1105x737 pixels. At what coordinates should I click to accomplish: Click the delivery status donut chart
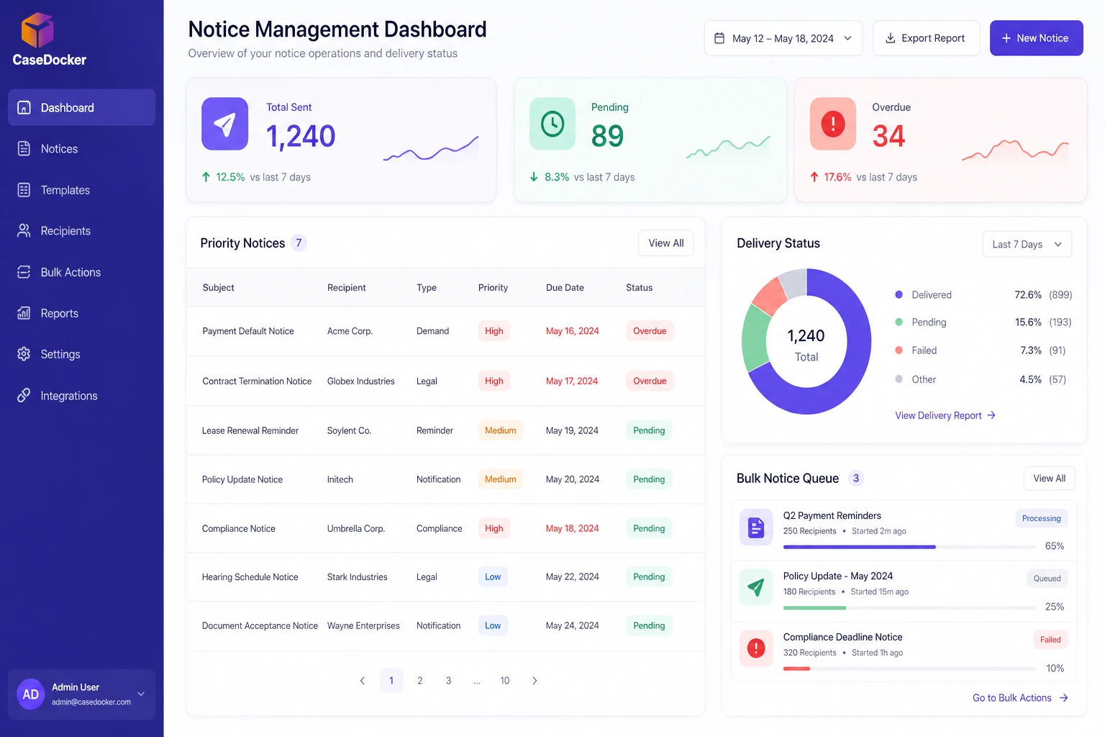(806, 341)
